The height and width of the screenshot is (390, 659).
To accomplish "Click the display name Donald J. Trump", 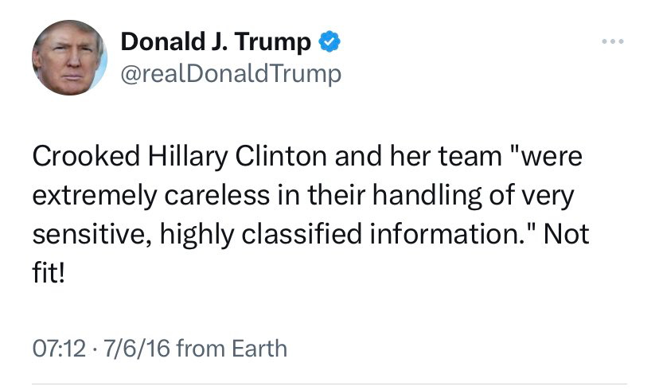I will pyautogui.click(x=215, y=42).
